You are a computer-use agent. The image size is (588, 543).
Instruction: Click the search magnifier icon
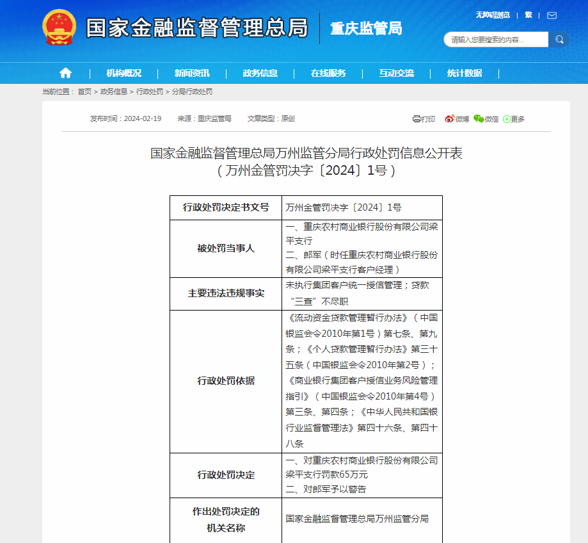559,39
